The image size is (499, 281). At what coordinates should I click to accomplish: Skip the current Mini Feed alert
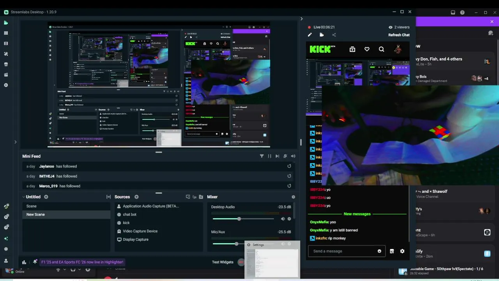coord(277,156)
